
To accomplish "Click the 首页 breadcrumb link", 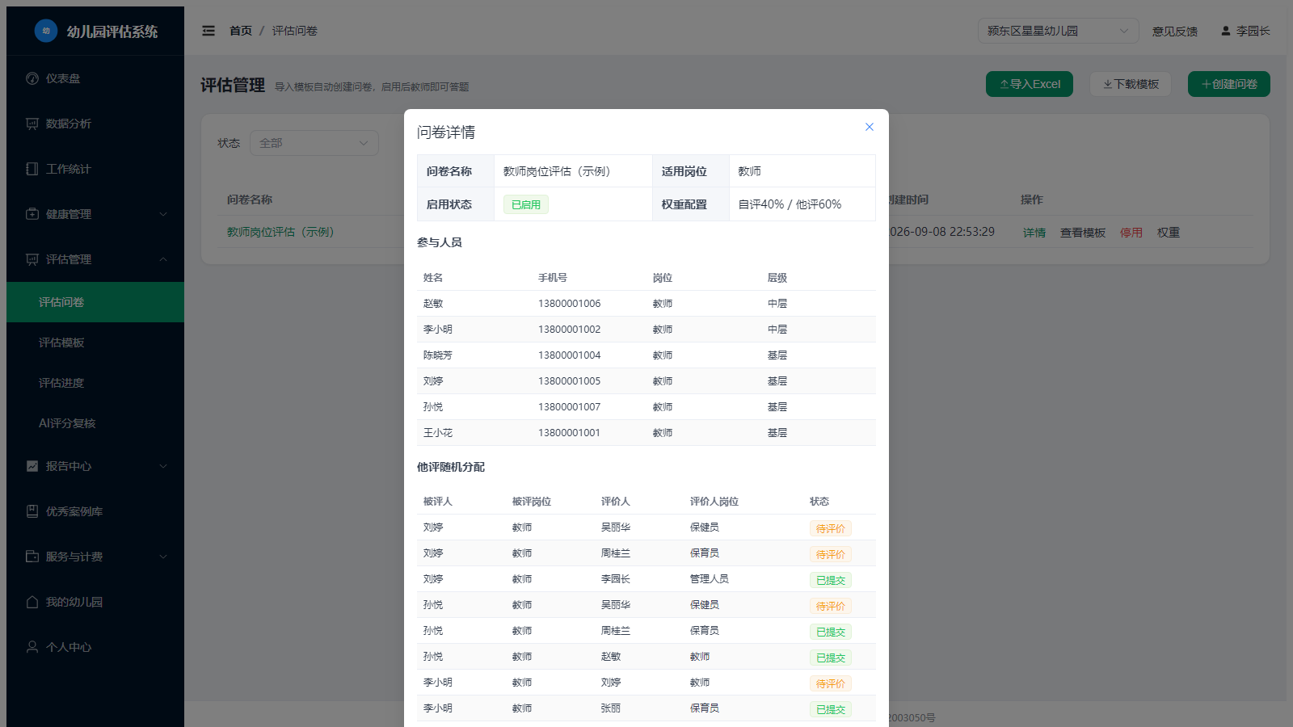I will click(241, 31).
